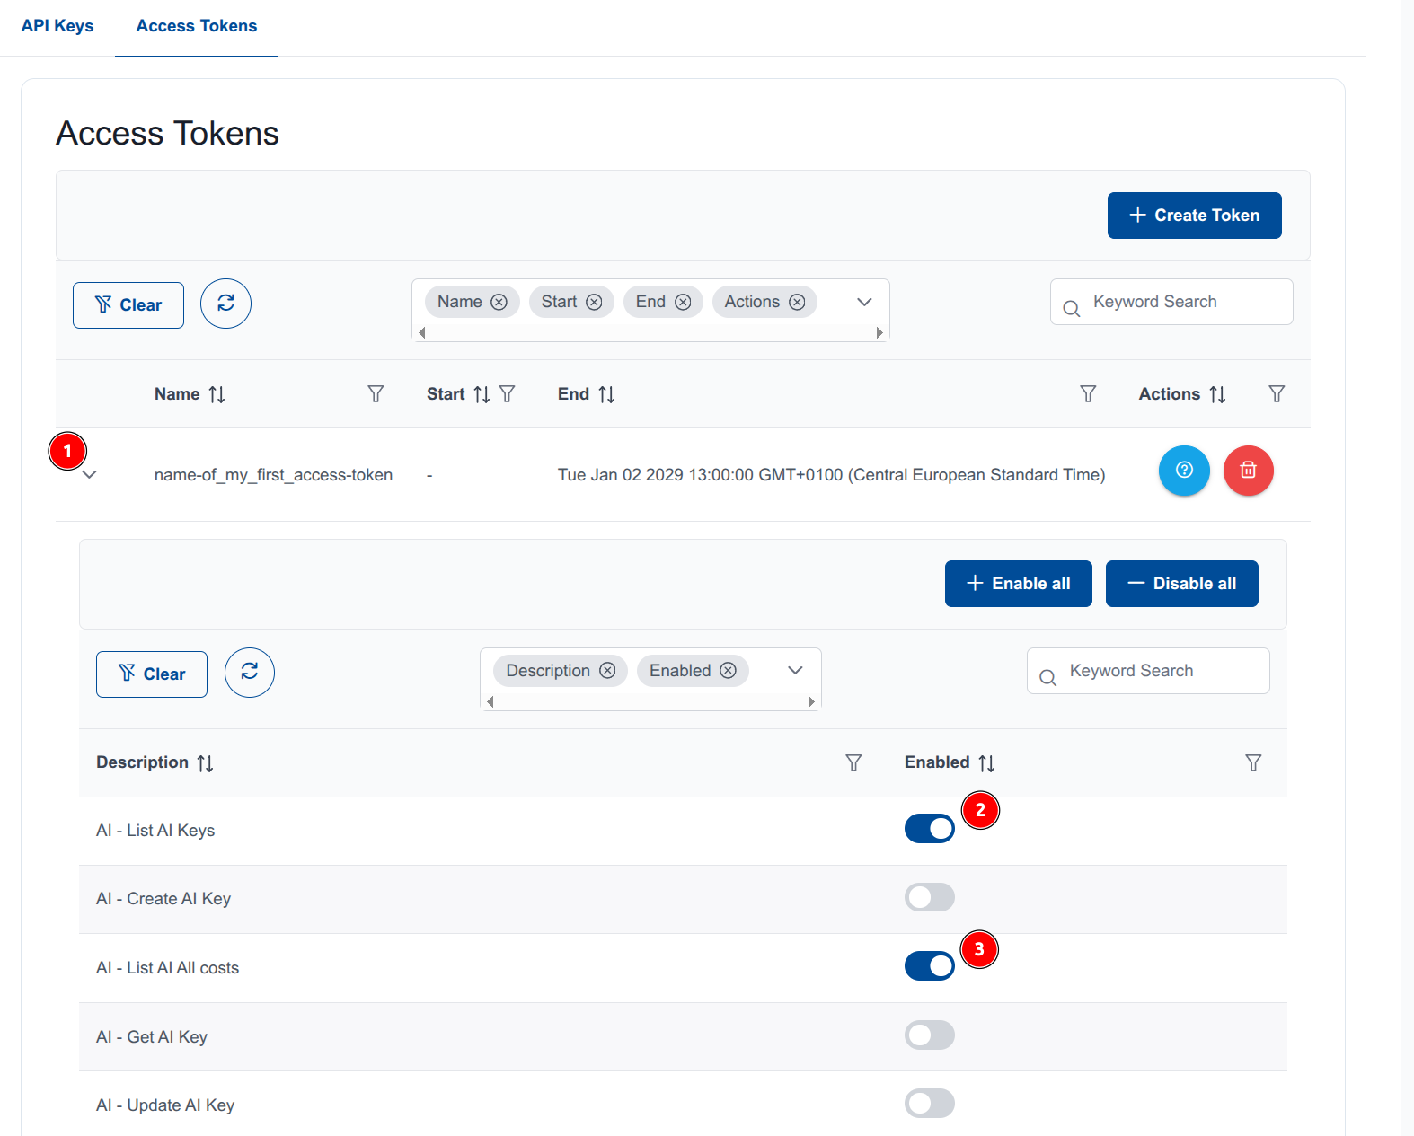
Task: Open the End column filter
Action: coord(1088,394)
